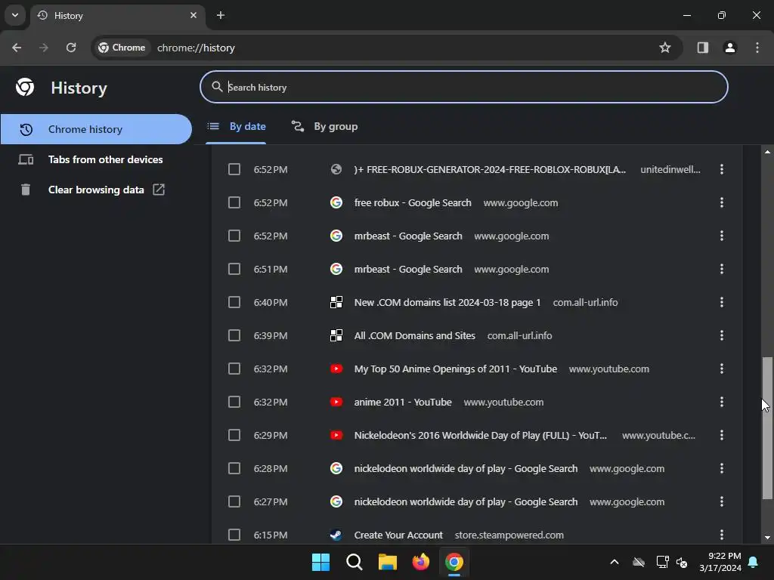
Task: Check the Create Your Account entry checkbox
Action: [x=234, y=535]
